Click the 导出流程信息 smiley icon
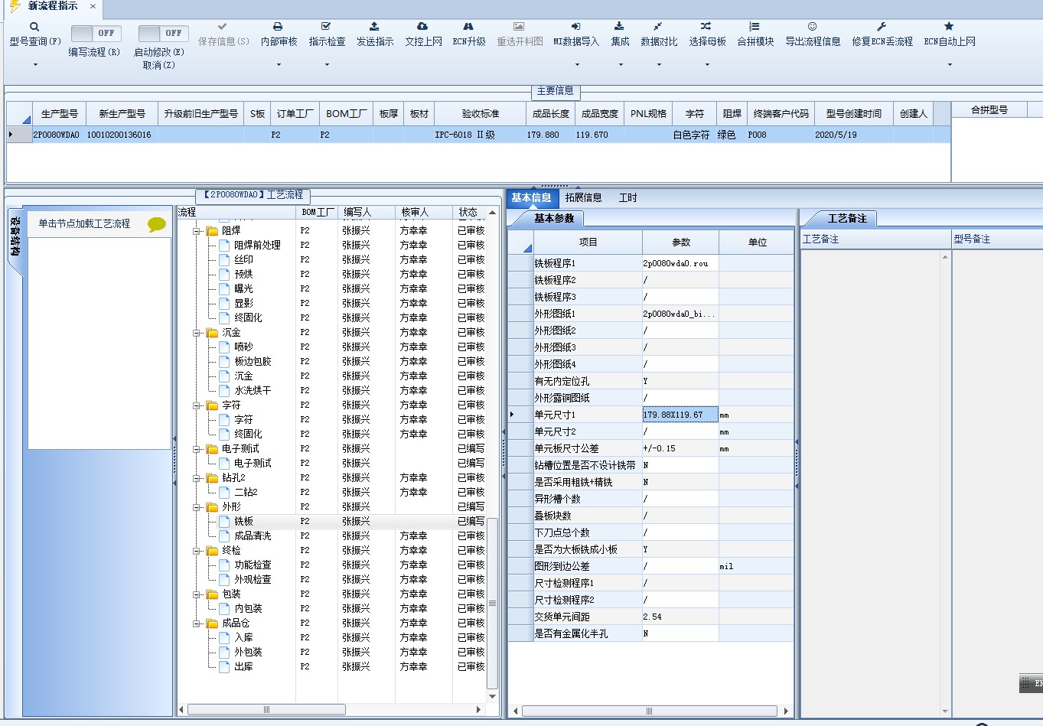This screenshot has width=1043, height=726. pyautogui.click(x=813, y=27)
